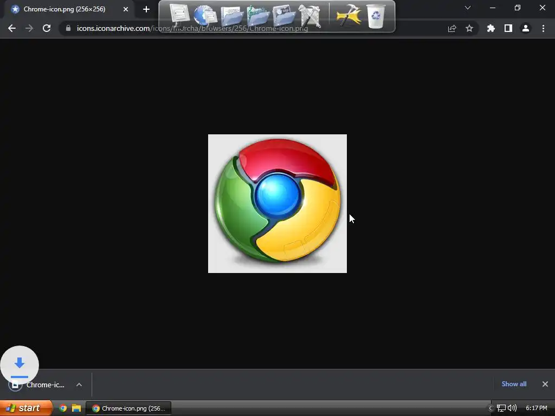Open the music folder dock icon
The height and width of the screenshot is (416, 555).
[258, 16]
